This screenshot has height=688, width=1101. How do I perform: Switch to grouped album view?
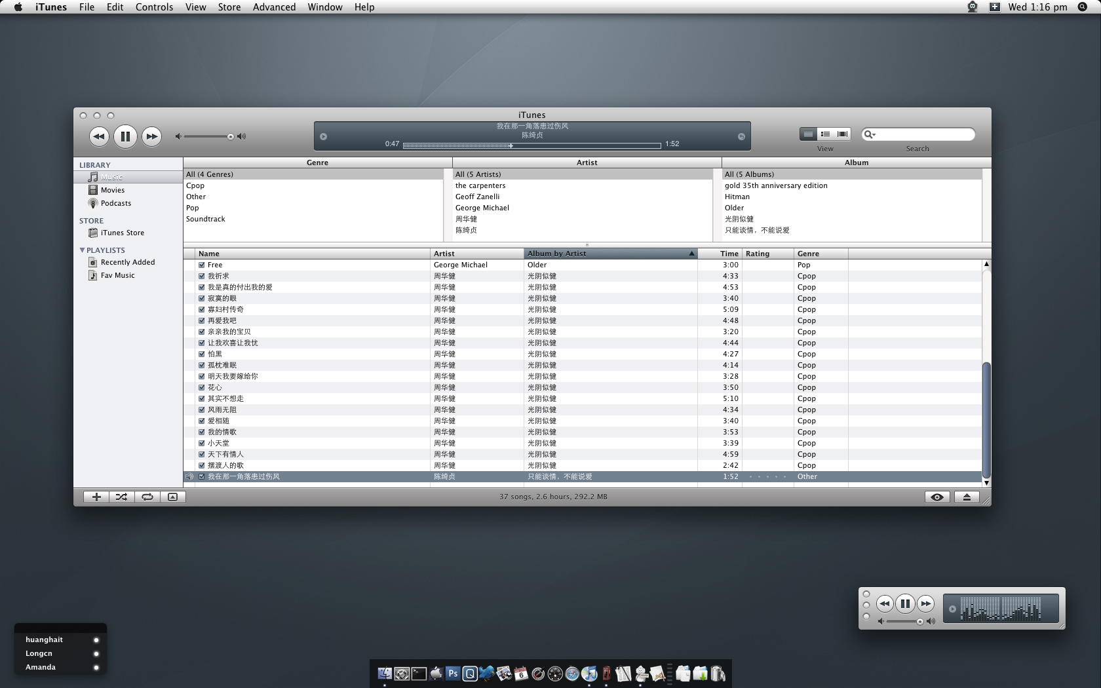[825, 134]
